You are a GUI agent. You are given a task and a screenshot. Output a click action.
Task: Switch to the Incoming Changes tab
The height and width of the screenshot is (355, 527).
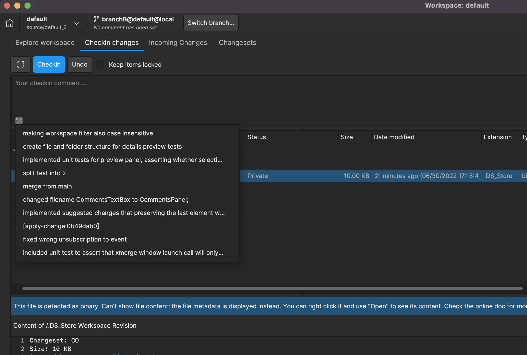(178, 43)
